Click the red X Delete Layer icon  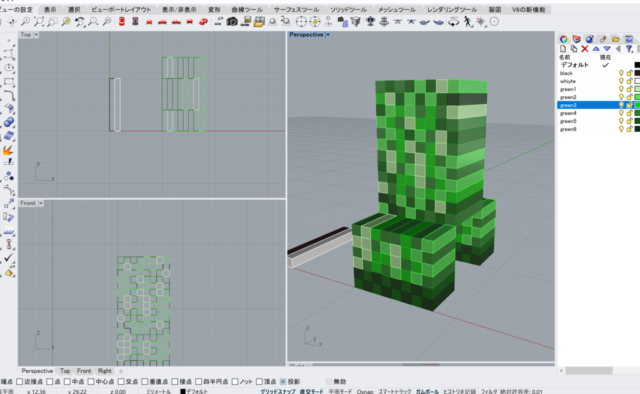click(584, 49)
